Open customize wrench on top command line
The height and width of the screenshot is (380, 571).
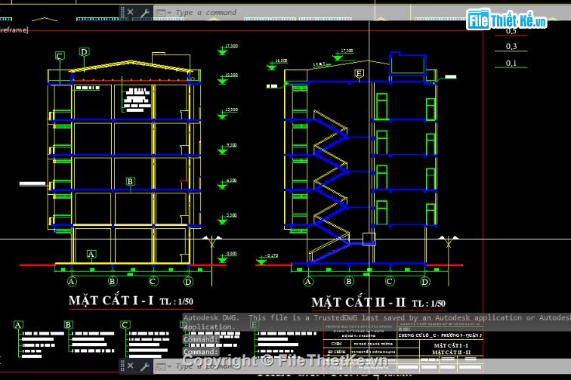(x=145, y=12)
